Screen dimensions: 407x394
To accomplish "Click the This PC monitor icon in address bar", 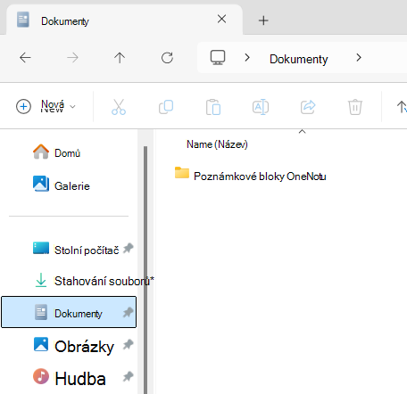I will point(218,57).
